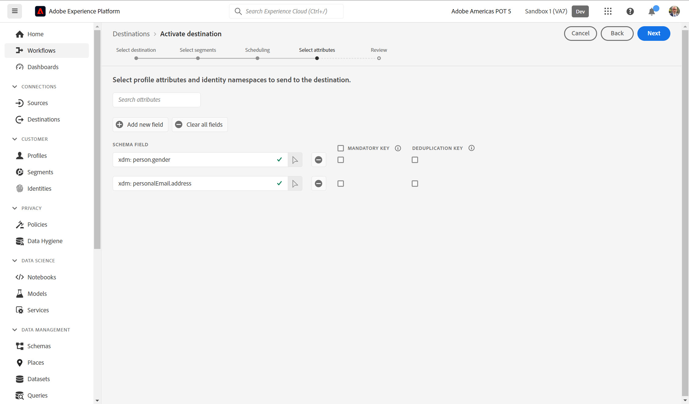Open the notifications bell
This screenshot has width=689, height=404.
coord(652,11)
